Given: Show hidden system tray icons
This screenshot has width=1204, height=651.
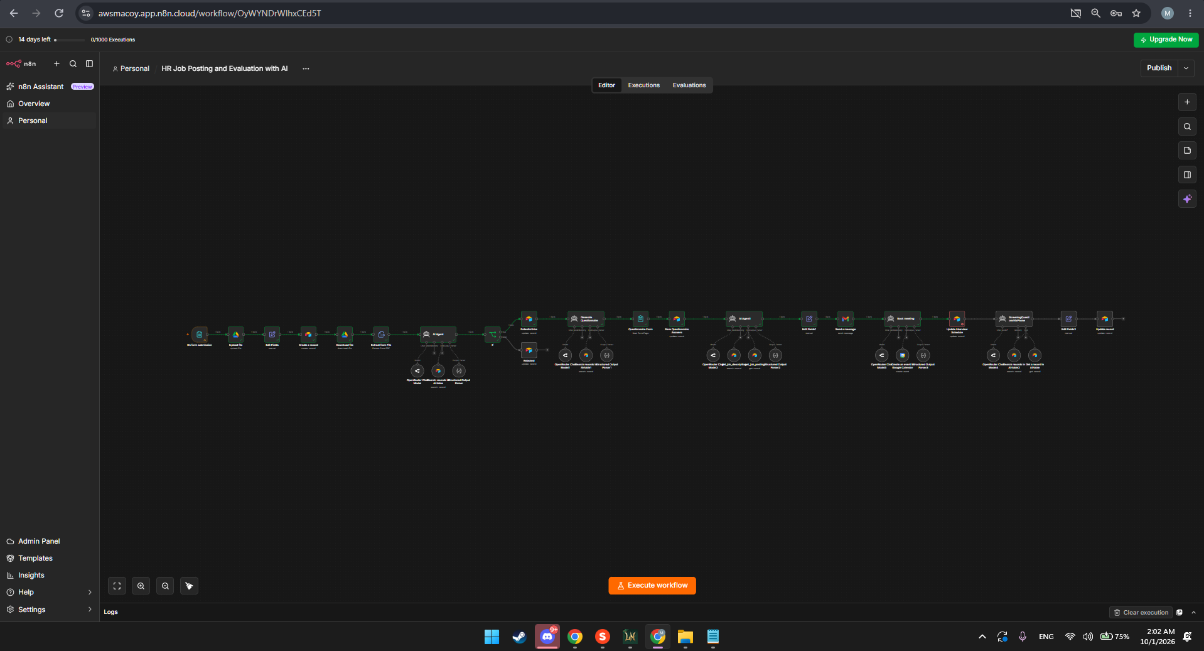Looking at the screenshot, I should pos(982,637).
